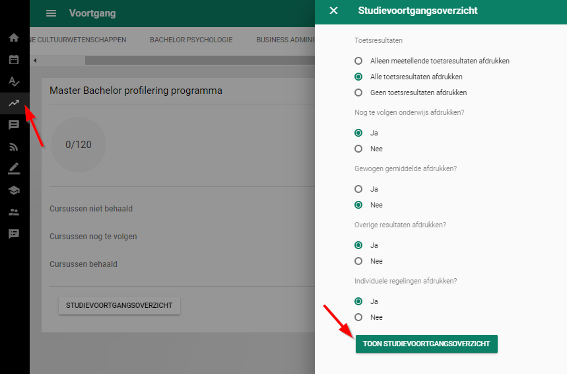Click the Studievoortgangsoverzicht button in card
This screenshot has height=374, width=567.
coord(119,305)
